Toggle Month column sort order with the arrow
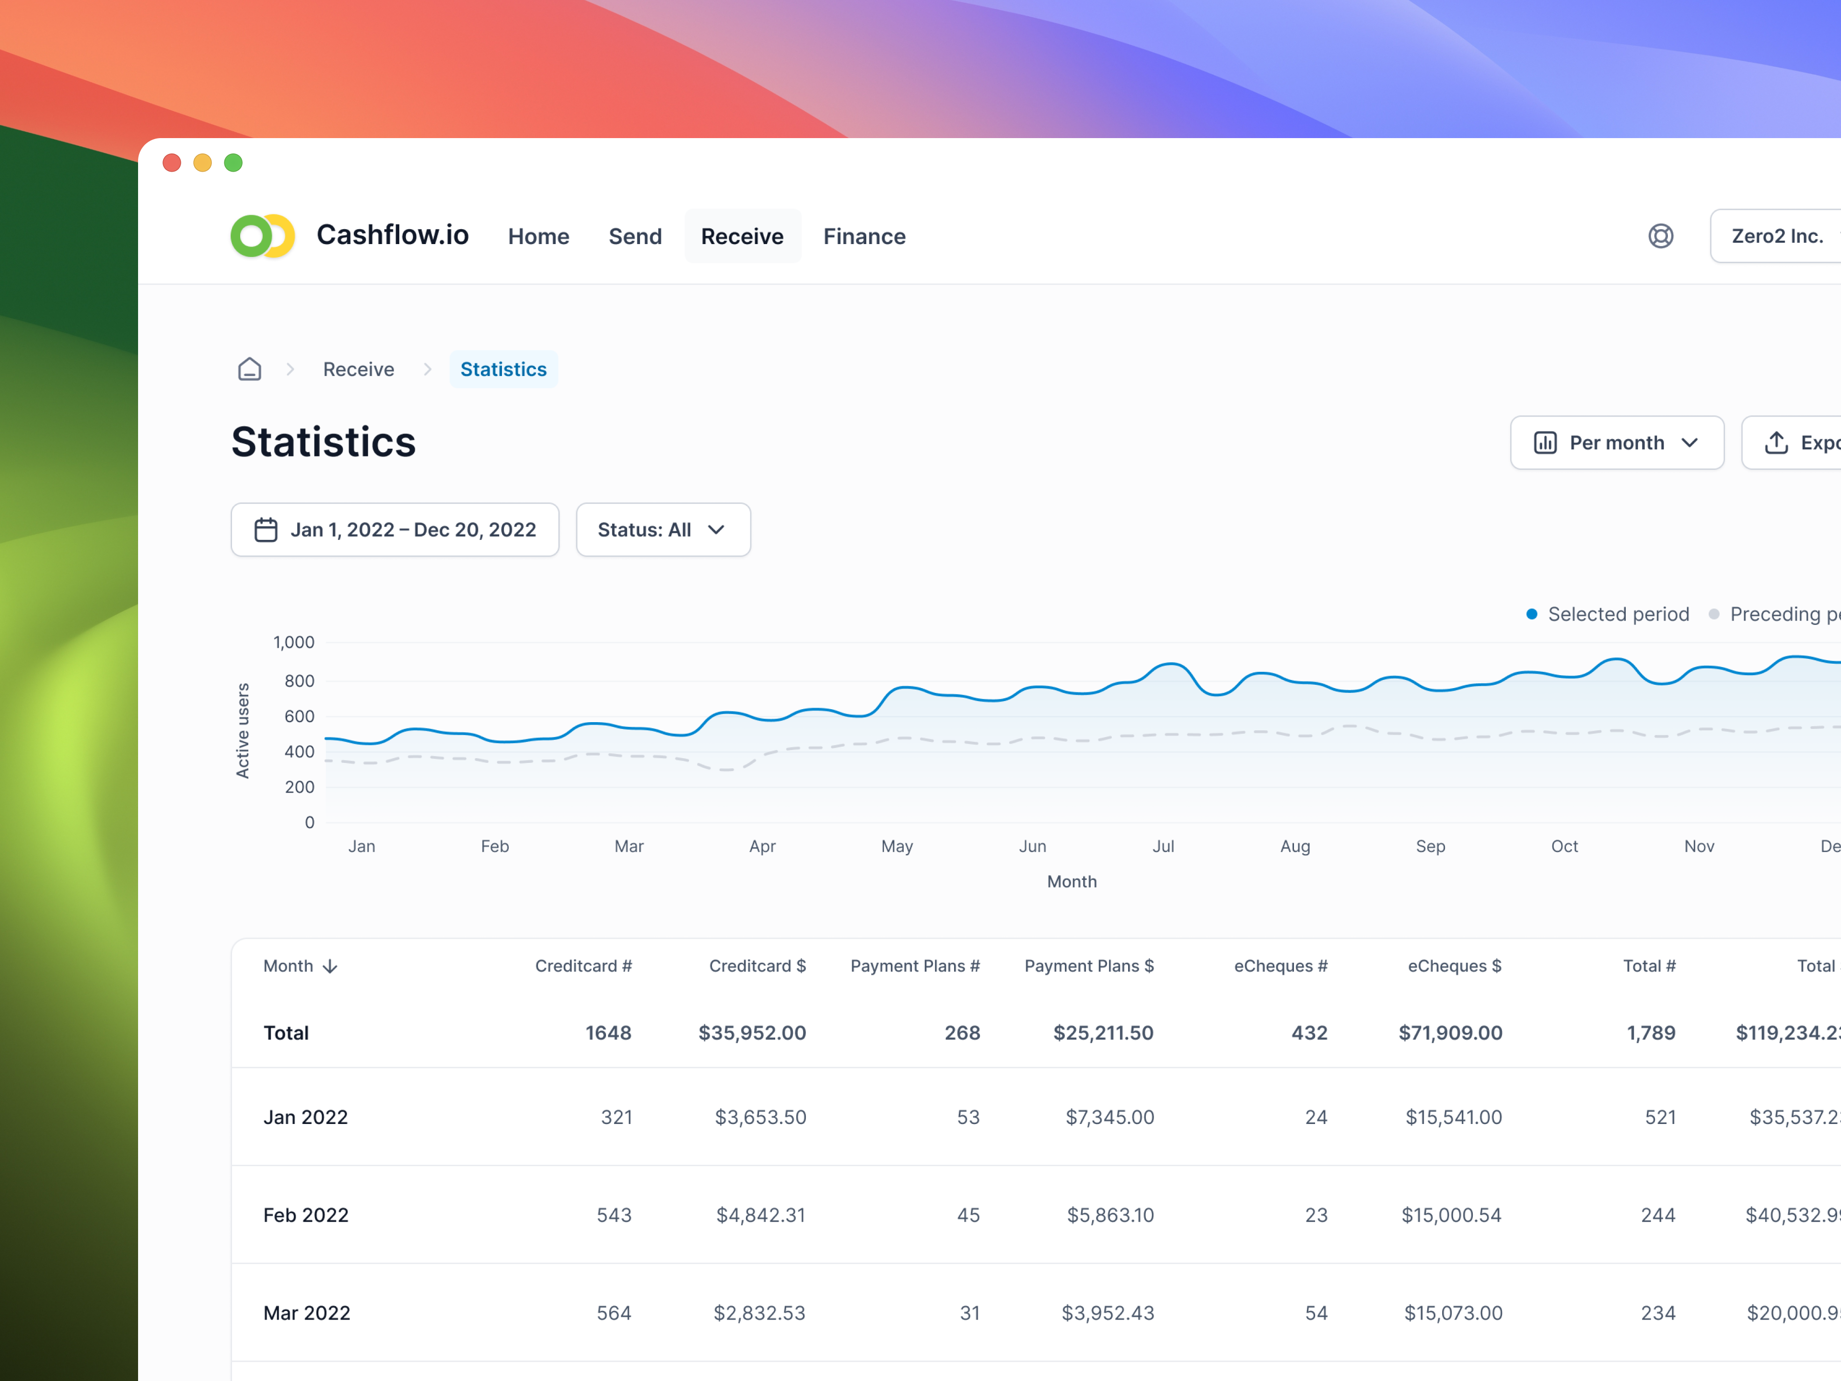 329,966
